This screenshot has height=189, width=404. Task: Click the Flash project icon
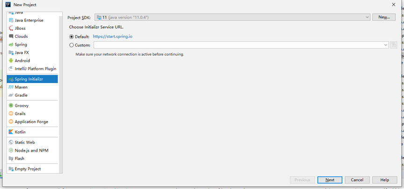(x=11, y=158)
